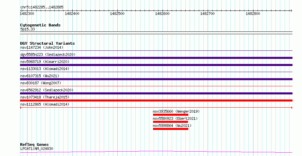Click the thin purple line for nsv1133013
The image size is (302, 156).
[x=156, y=72]
